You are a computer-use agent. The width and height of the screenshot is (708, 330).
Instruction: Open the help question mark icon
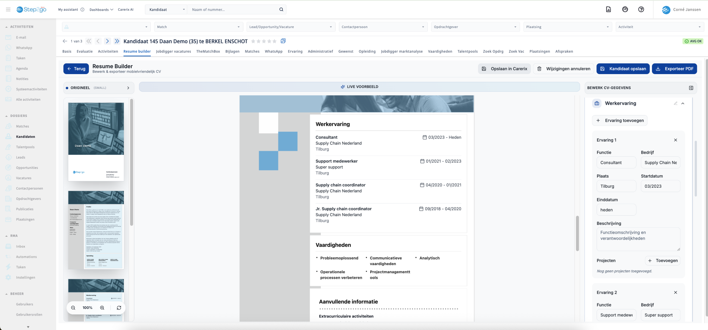(x=641, y=10)
